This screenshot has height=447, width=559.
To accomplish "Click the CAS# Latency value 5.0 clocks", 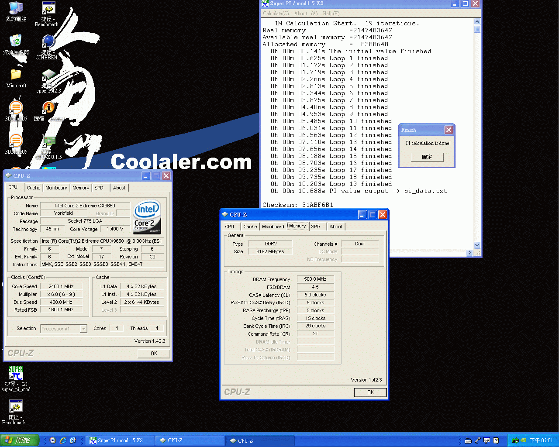I will pyautogui.click(x=315, y=295).
